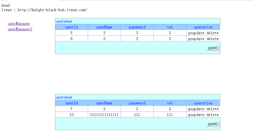
Task: Click the upper usershow table title
Action: click(x=64, y=21)
